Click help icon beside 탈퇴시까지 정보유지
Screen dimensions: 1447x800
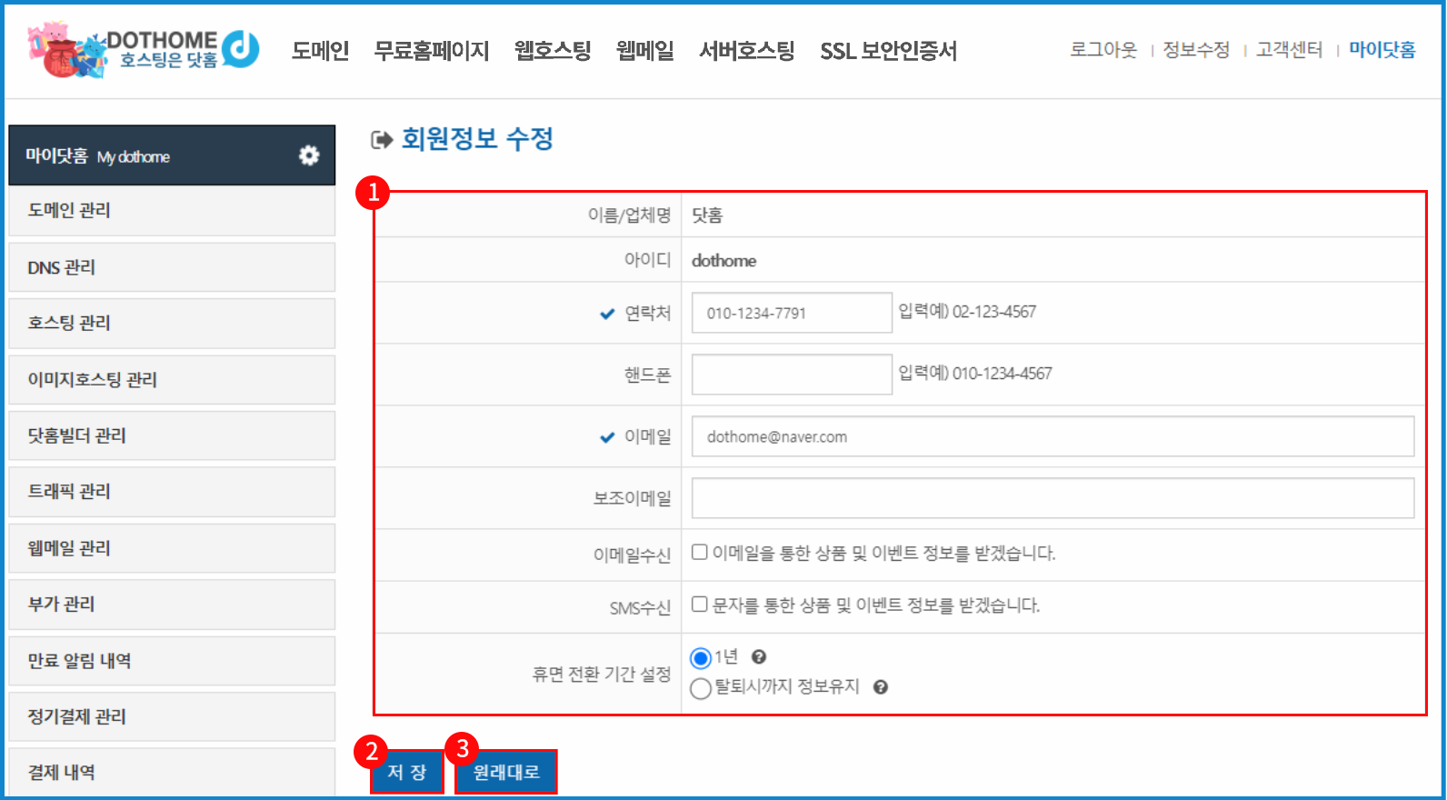tap(880, 687)
